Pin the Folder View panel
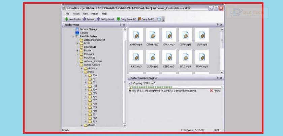The image size is (283, 136). pyautogui.click(x=121, y=25)
